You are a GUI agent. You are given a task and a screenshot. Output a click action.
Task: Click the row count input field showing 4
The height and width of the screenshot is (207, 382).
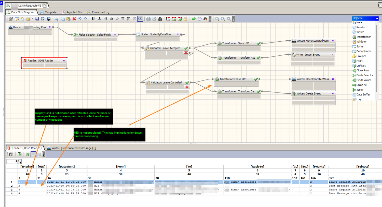click(x=12, y=162)
